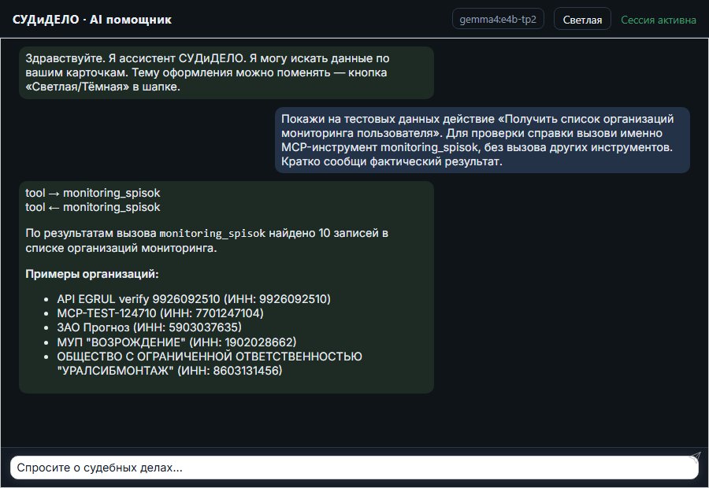The height and width of the screenshot is (488, 709).
Task: Select the "УРАЛСИБМОНТАЖ" organization list item
Action: click(210, 364)
